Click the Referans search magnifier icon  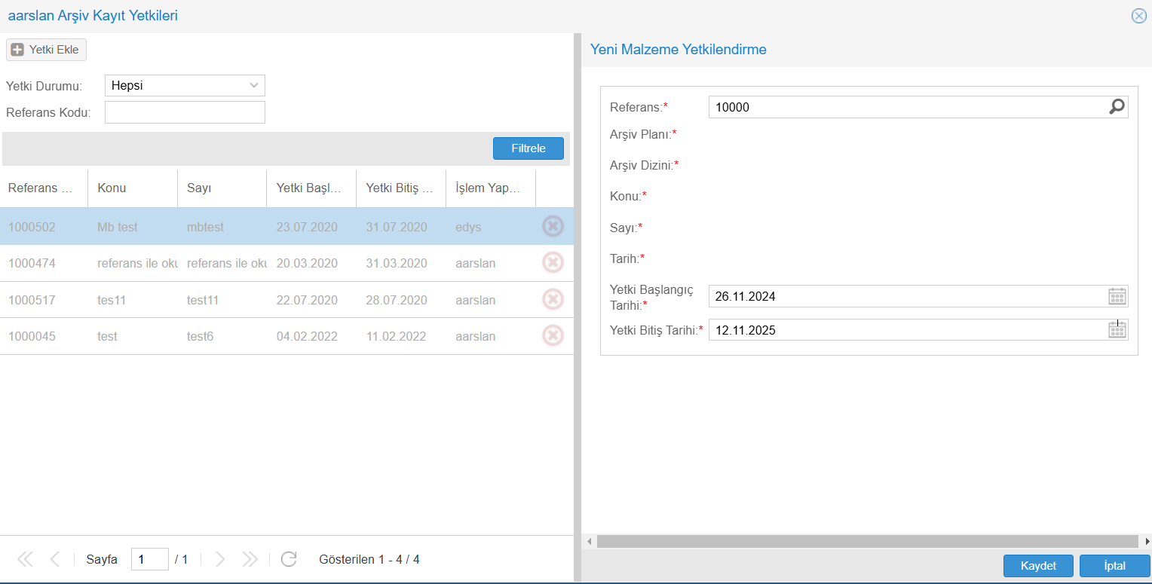1117,107
